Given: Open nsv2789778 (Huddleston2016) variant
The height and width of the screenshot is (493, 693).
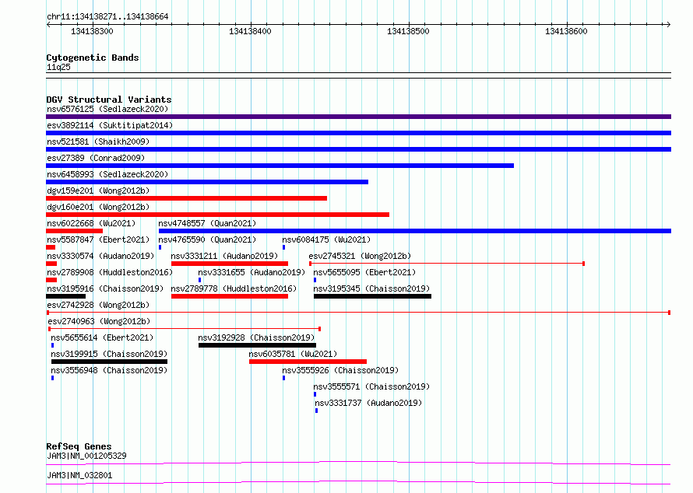Looking at the screenshot, I should coord(234,288).
